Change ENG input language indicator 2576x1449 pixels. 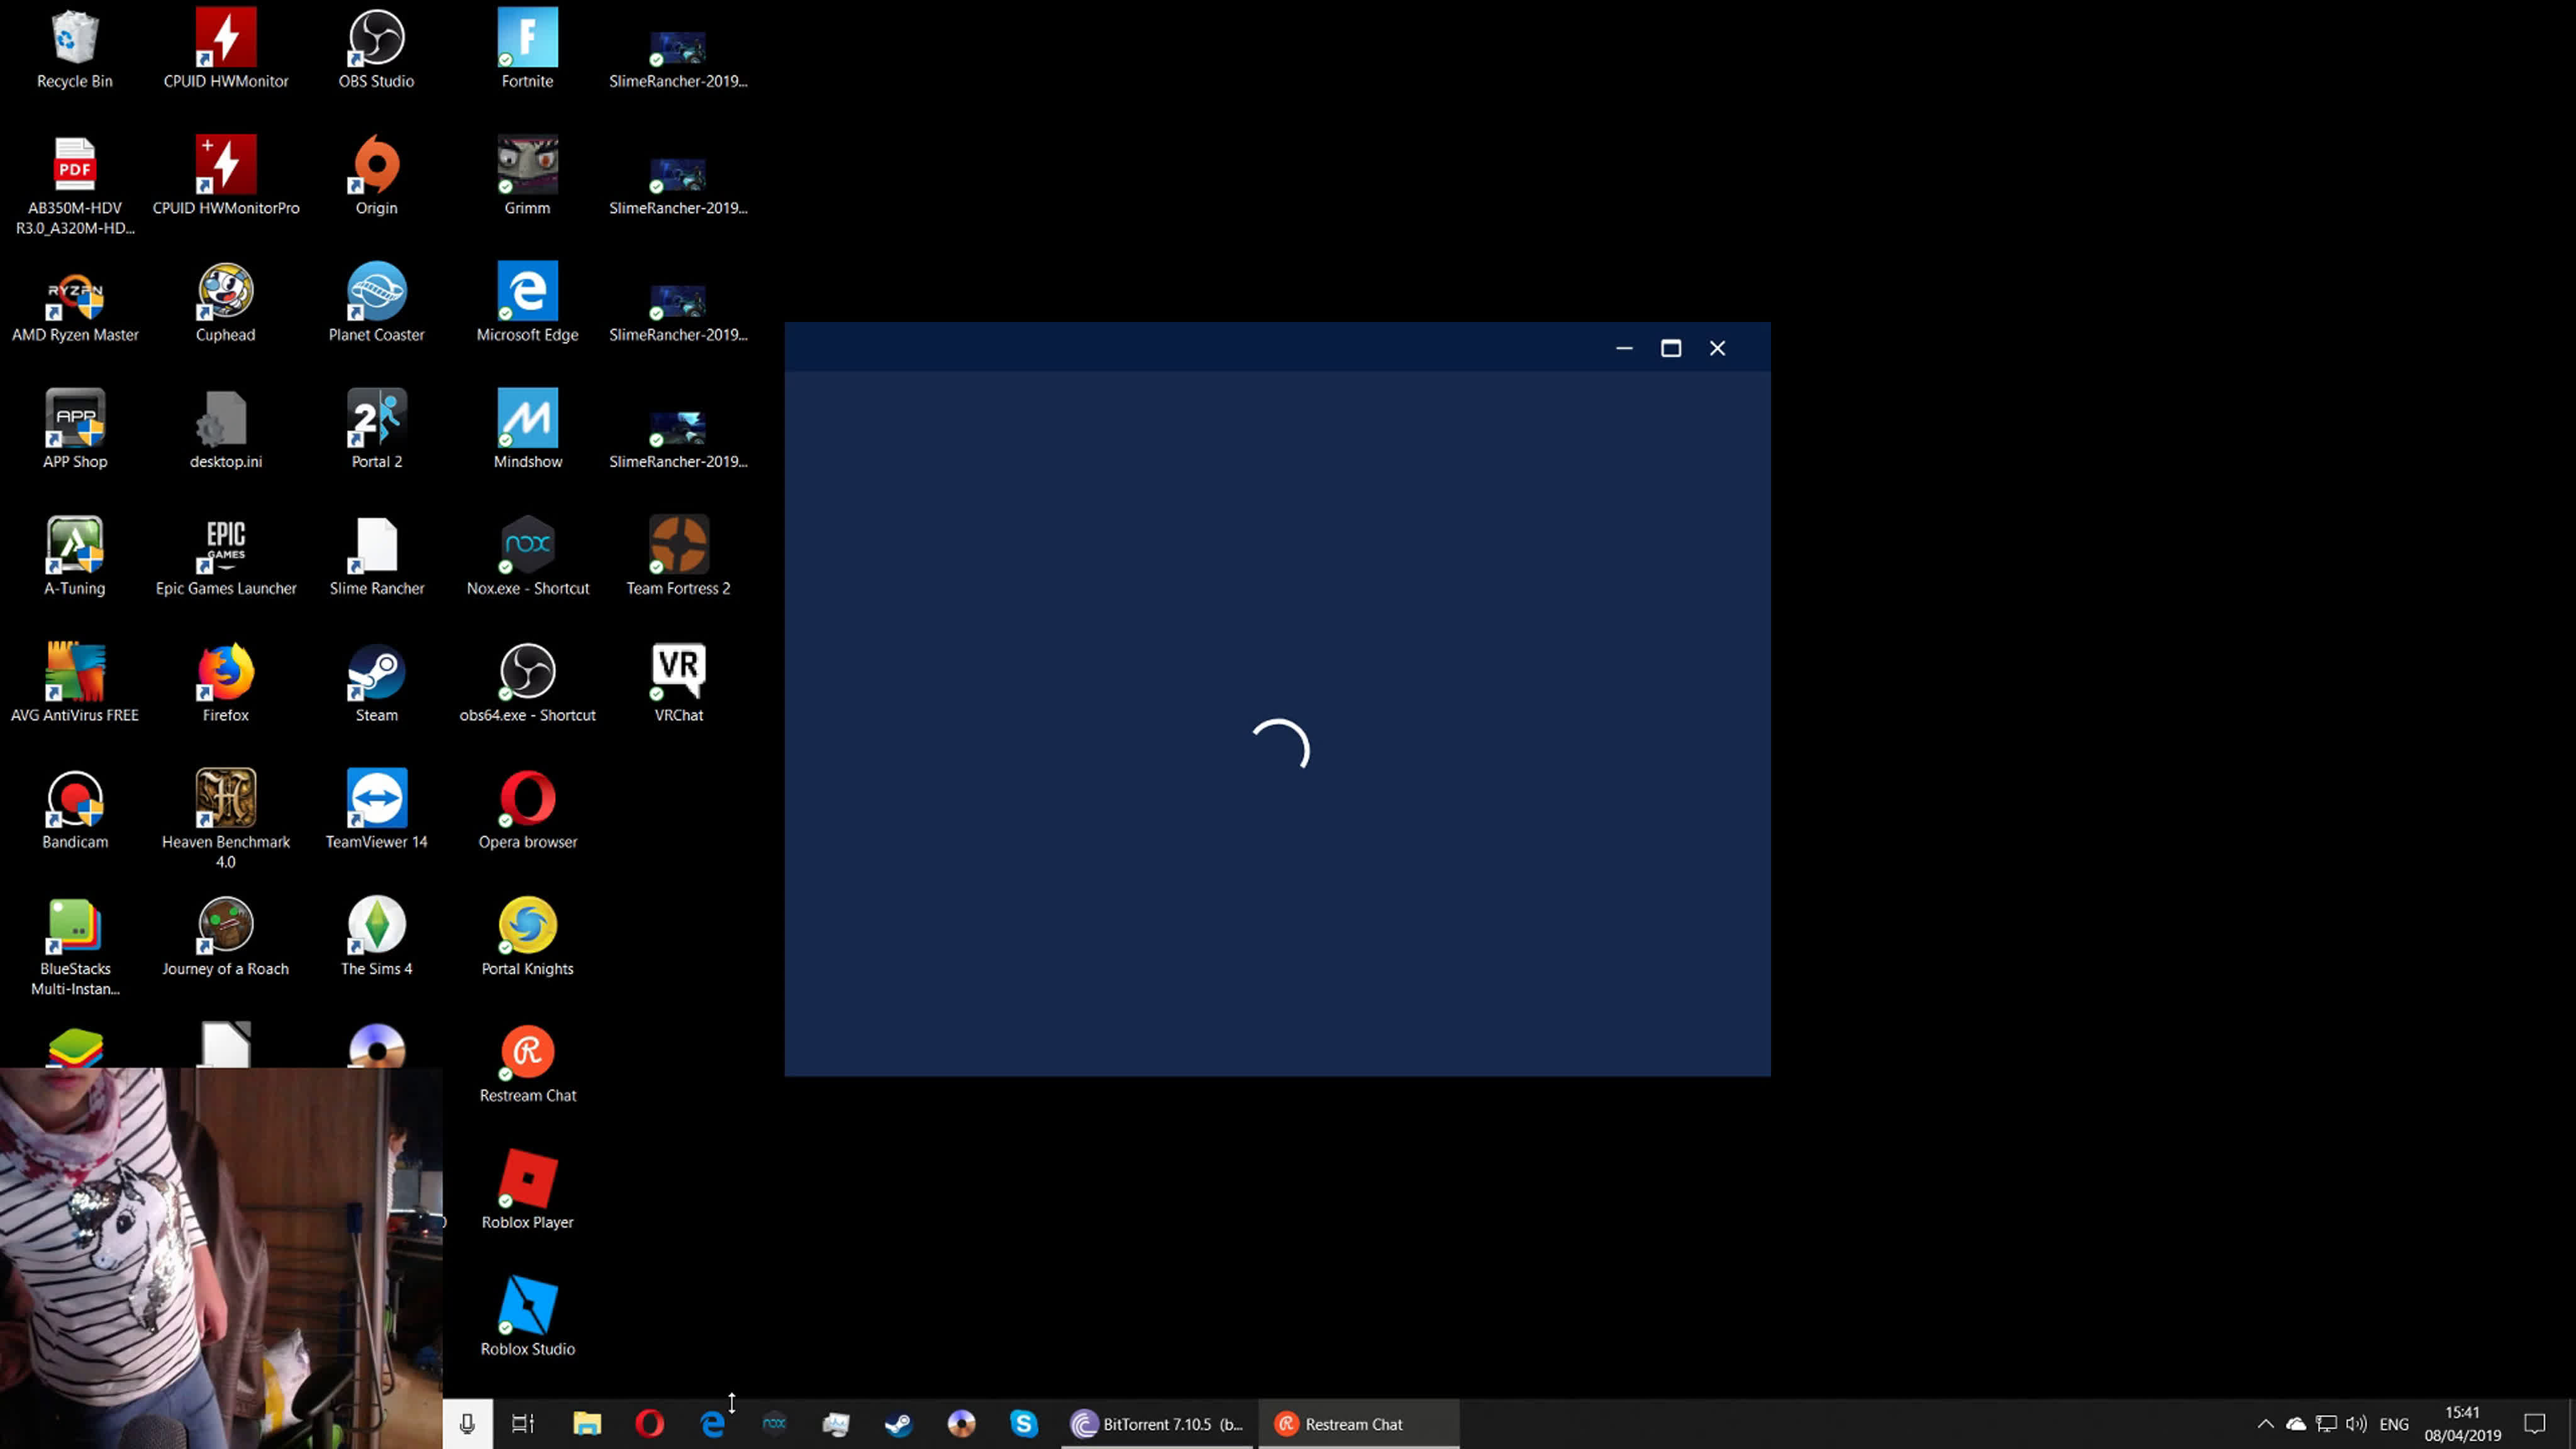(x=2394, y=1424)
